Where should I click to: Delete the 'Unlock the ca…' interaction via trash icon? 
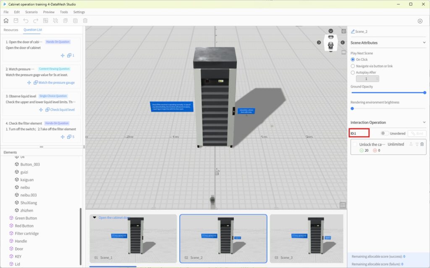pyautogui.click(x=422, y=144)
